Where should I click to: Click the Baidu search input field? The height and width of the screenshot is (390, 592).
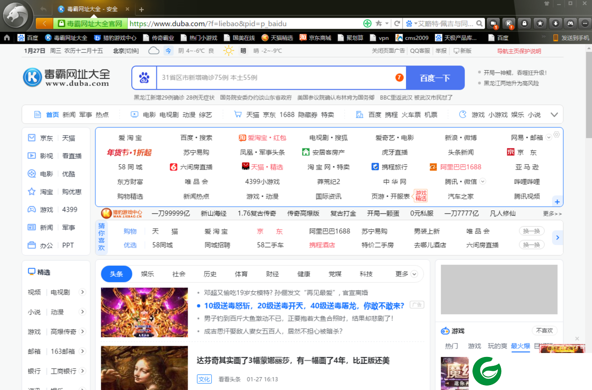[276, 77]
